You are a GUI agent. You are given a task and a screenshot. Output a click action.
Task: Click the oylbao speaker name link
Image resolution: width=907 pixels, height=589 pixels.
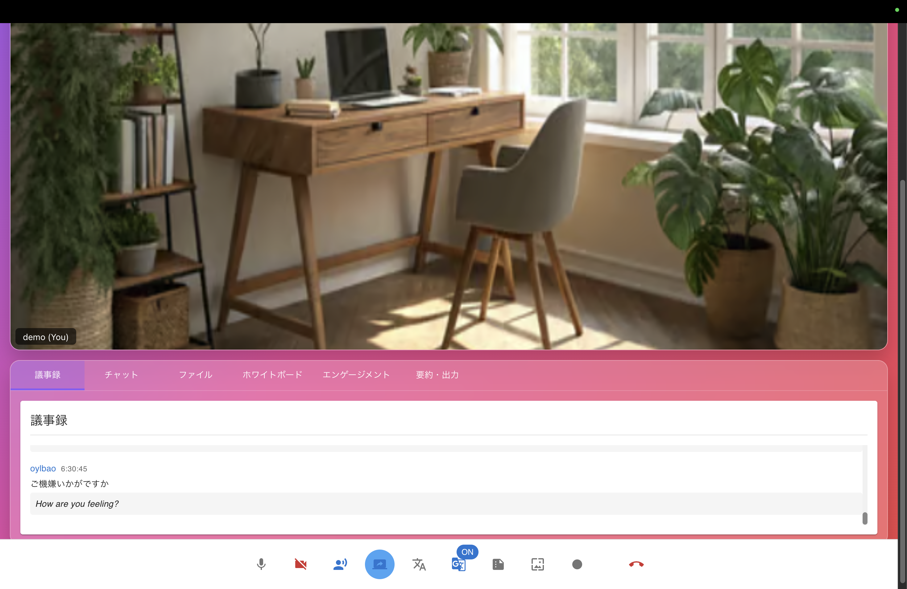43,468
